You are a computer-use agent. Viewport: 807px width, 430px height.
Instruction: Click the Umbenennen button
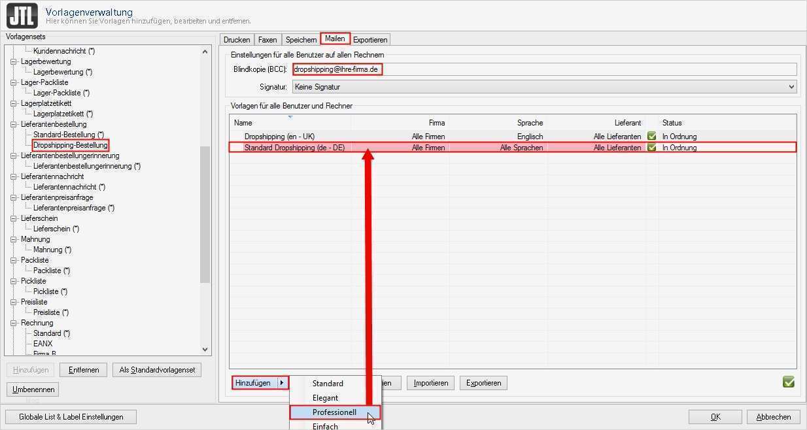33,389
